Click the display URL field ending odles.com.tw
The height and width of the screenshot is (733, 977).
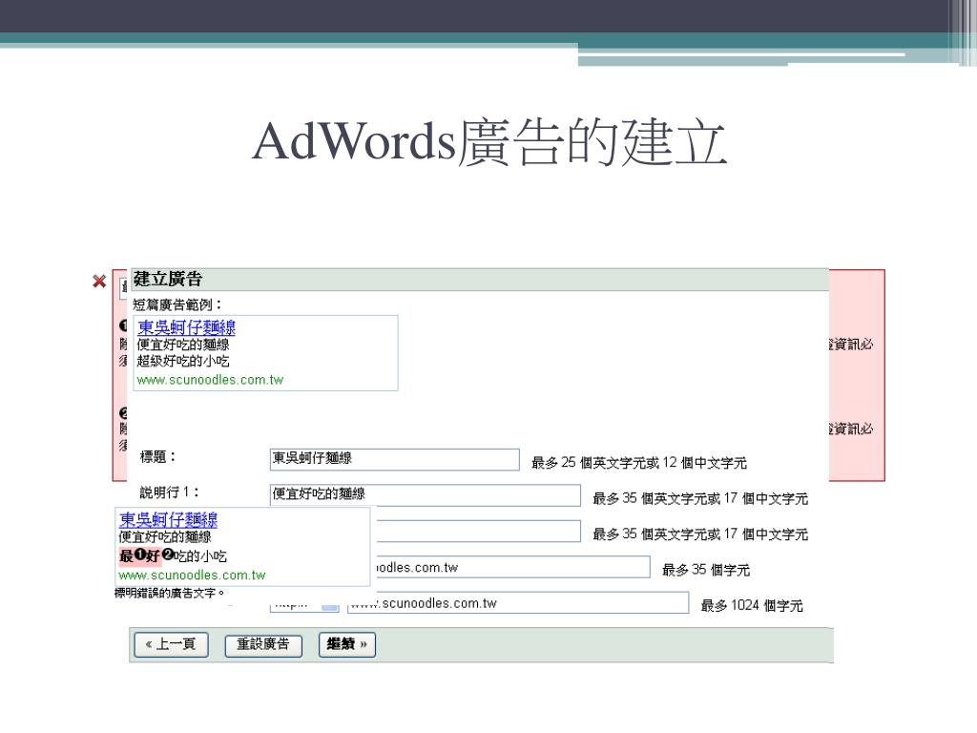(511, 567)
